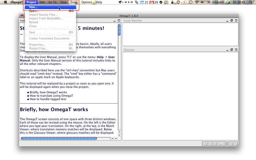Click the plus-box icon in menu bar

(166, 2)
